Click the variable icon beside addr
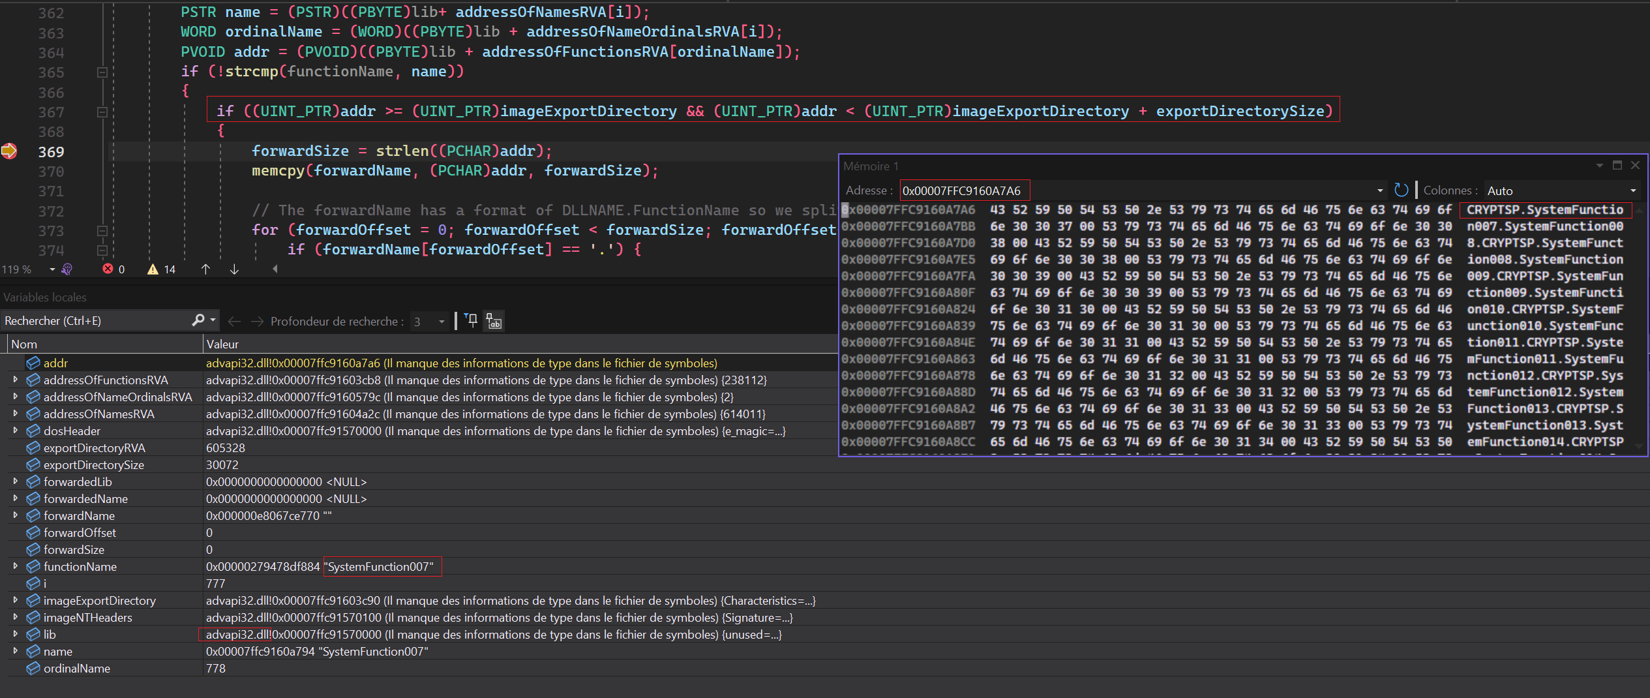 (33, 363)
